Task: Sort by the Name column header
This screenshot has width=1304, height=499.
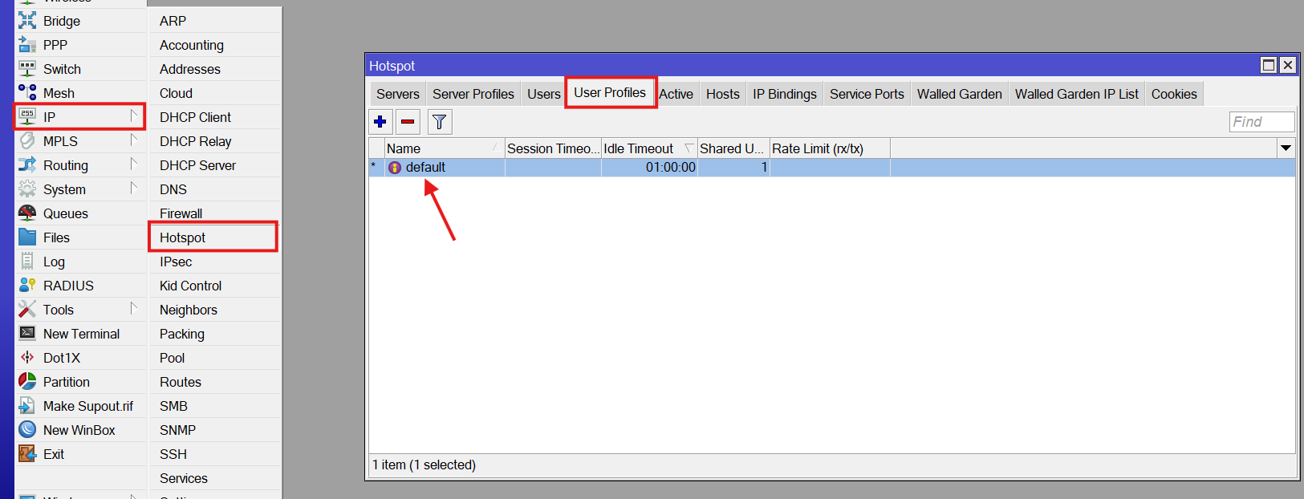Action: pyautogui.click(x=437, y=148)
